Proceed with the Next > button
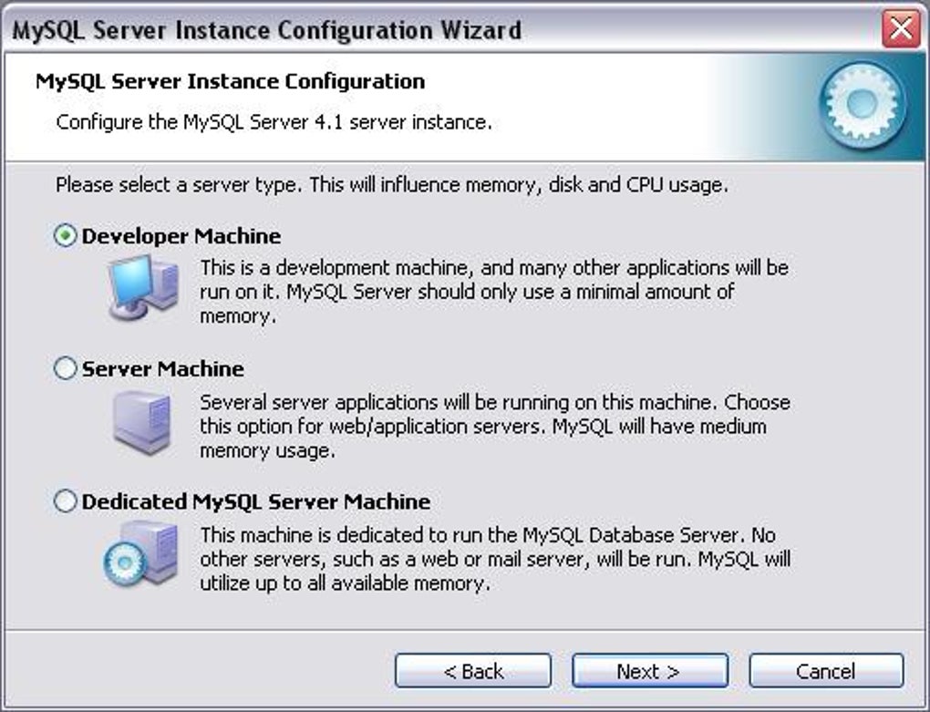 tap(650, 671)
